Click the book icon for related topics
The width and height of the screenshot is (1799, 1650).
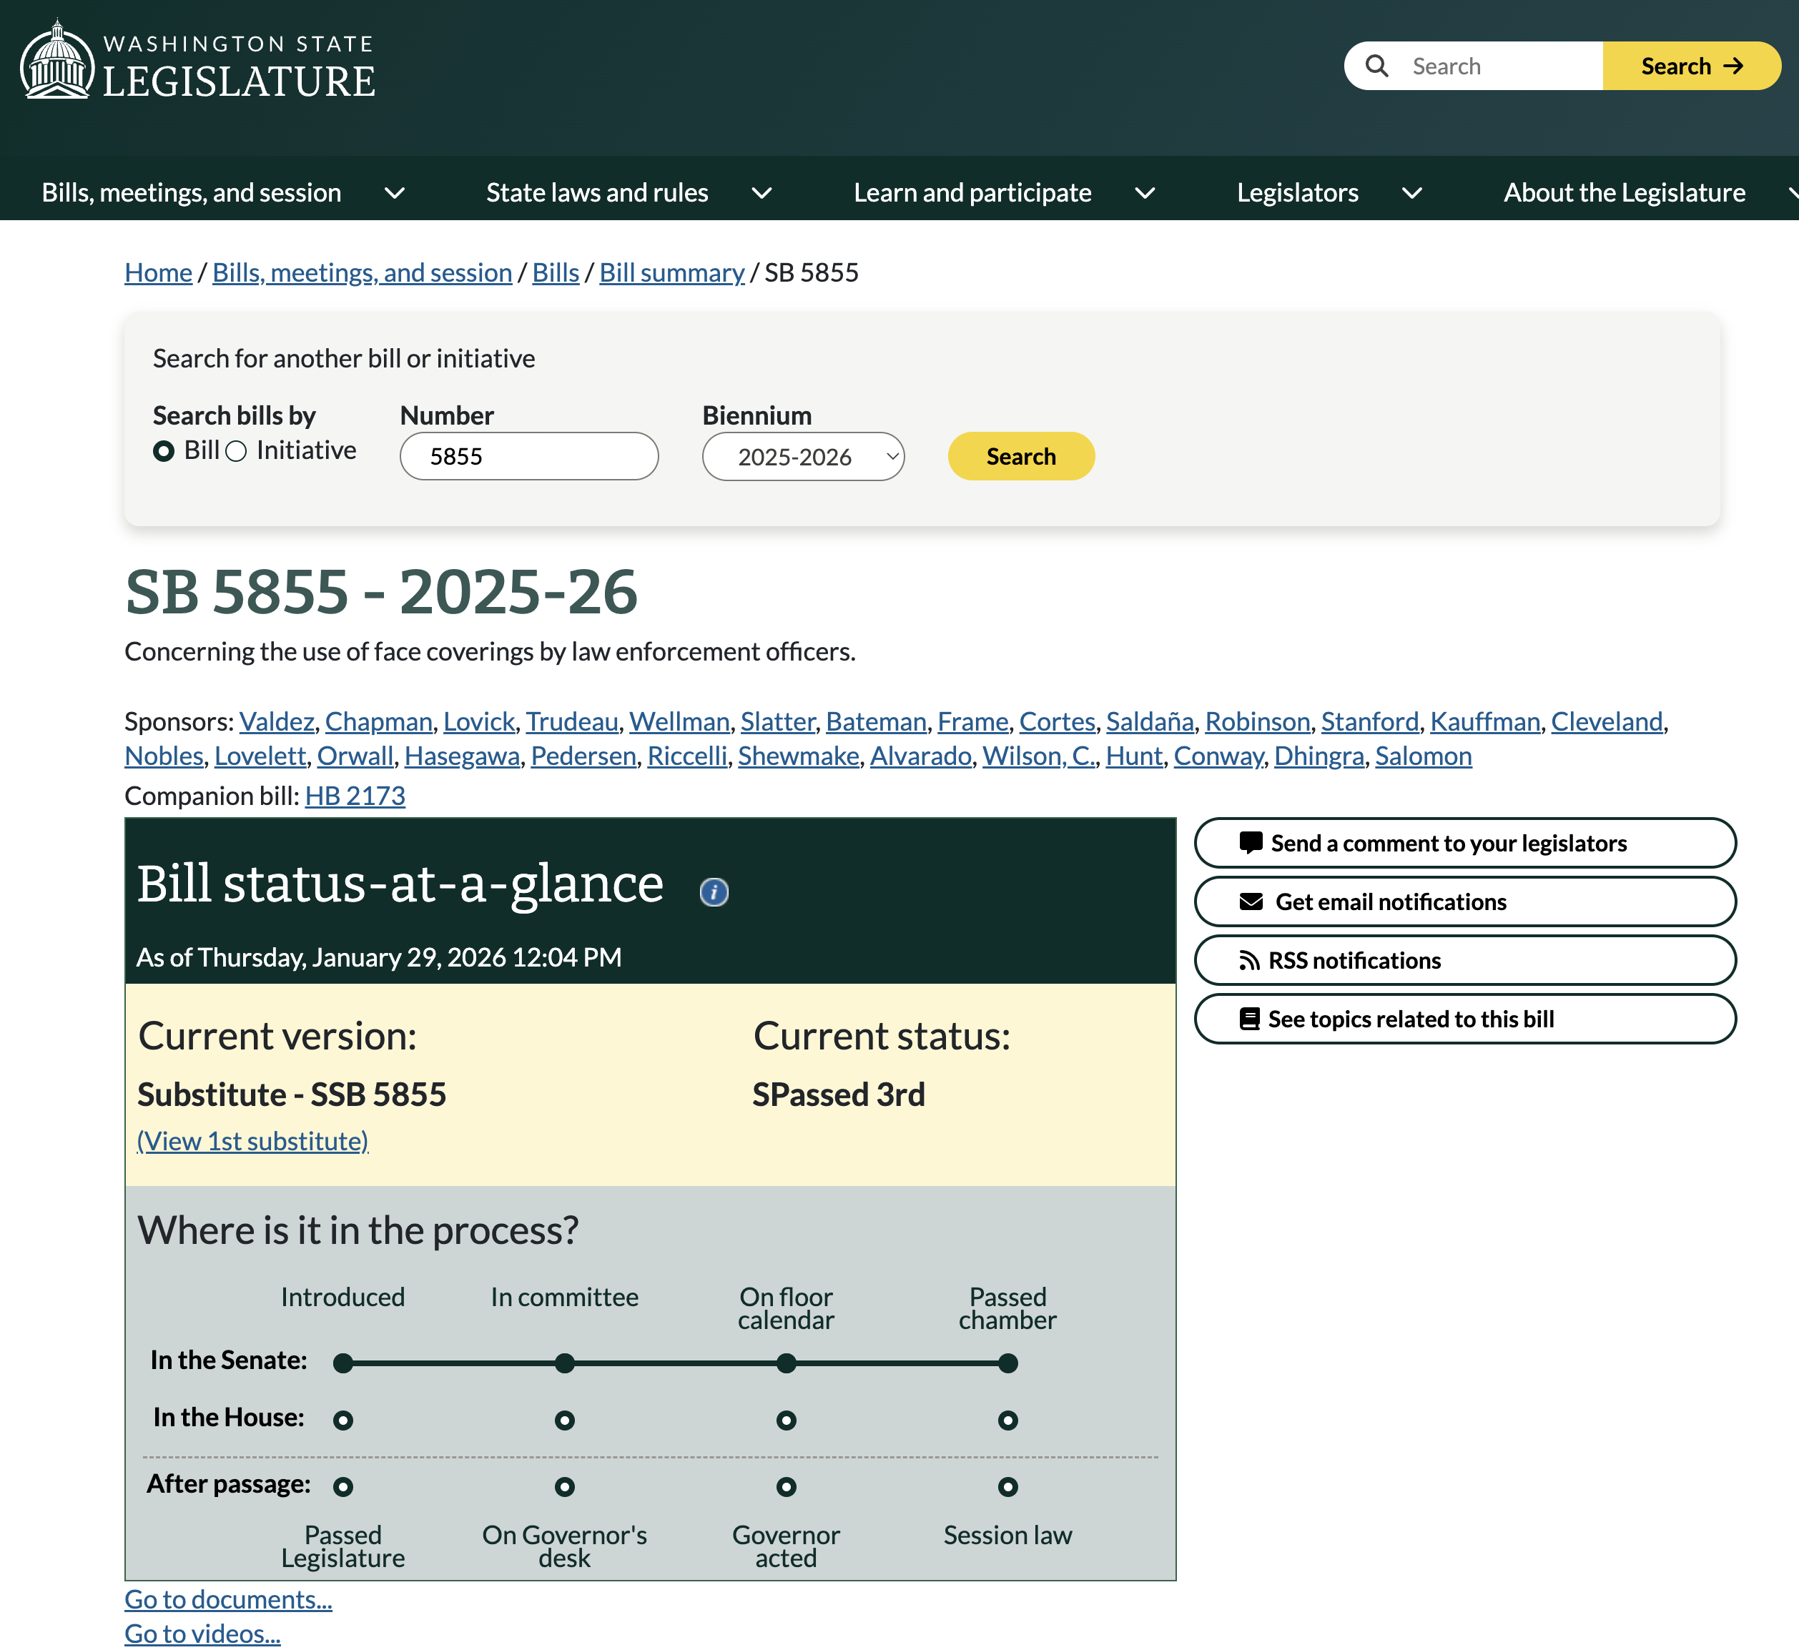pyautogui.click(x=1249, y=1019)
